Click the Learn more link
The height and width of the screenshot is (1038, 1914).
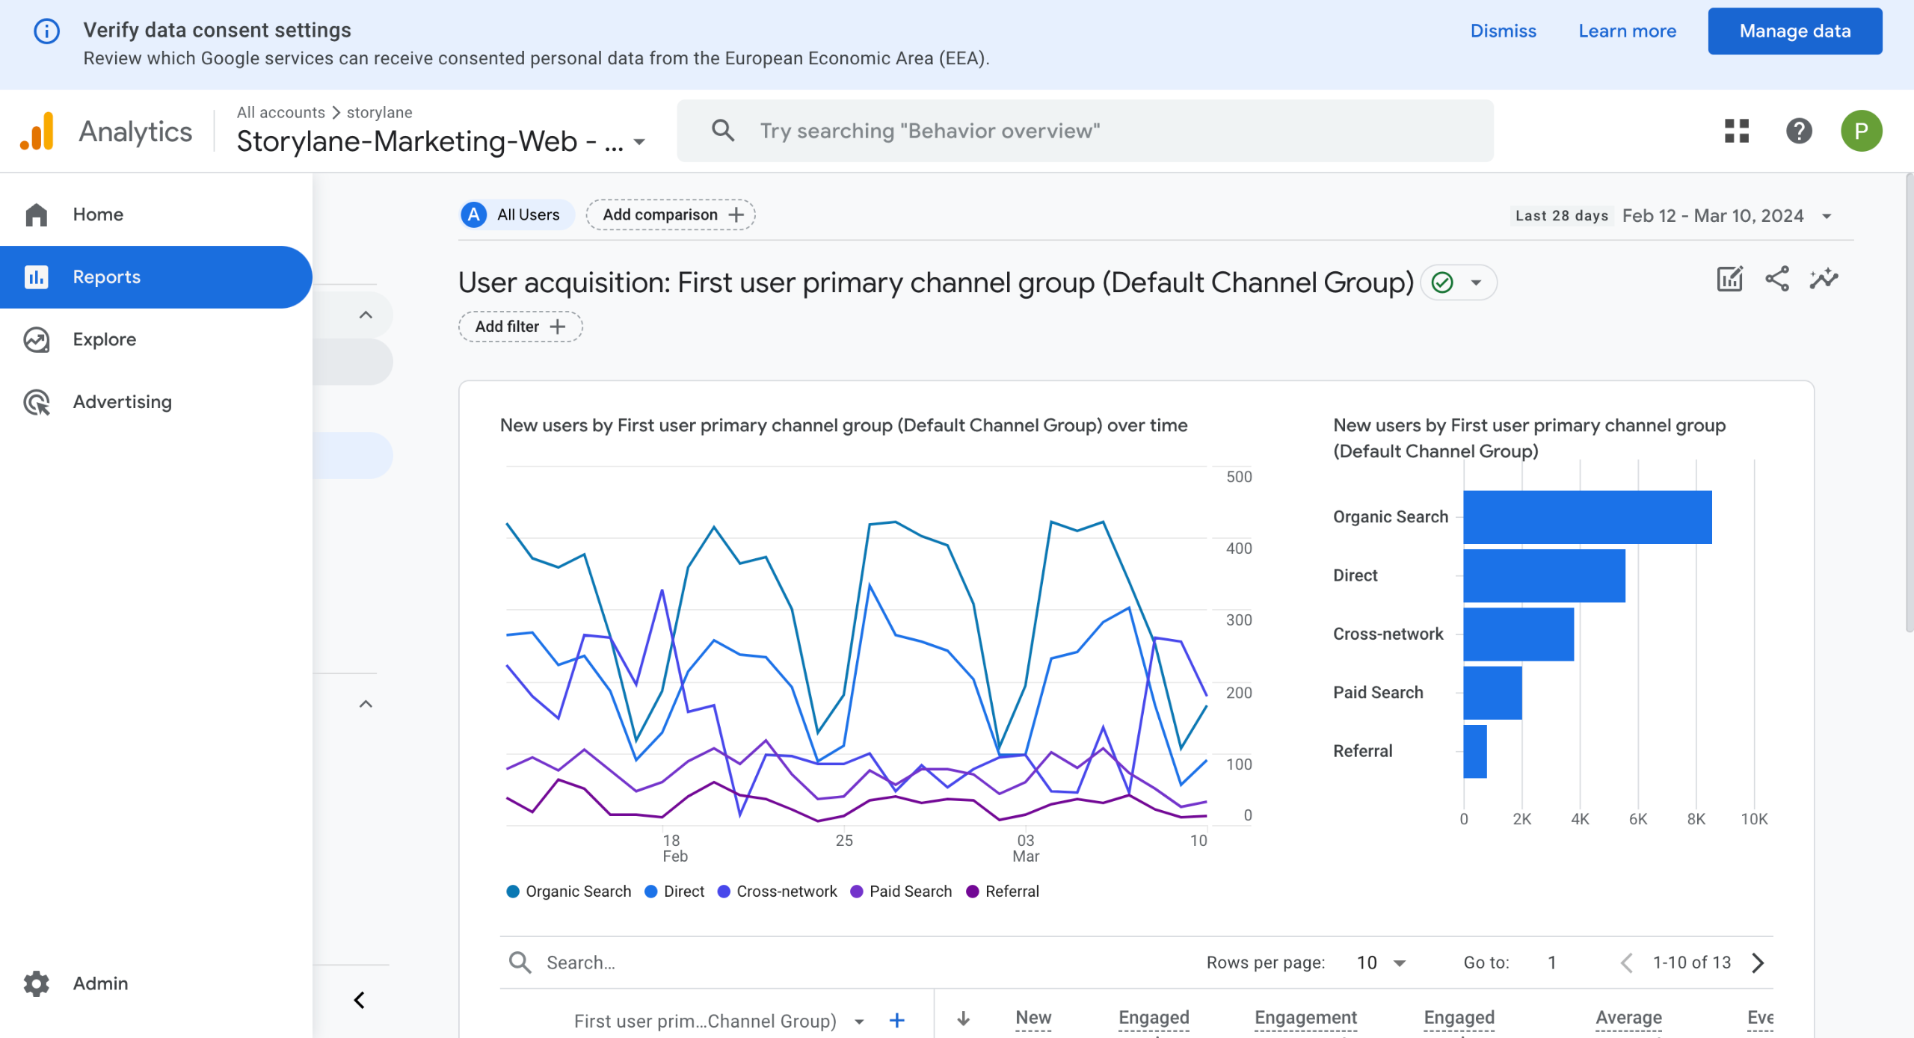[x=1627, y=31]
